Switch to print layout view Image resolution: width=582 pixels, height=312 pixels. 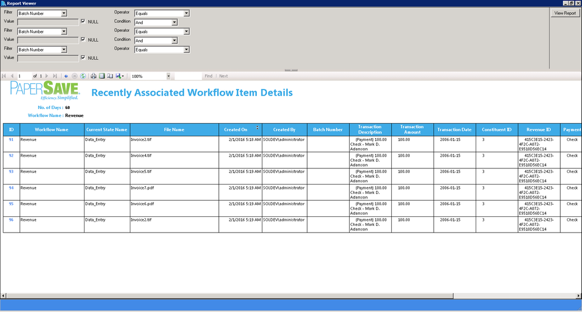[102, 76]
